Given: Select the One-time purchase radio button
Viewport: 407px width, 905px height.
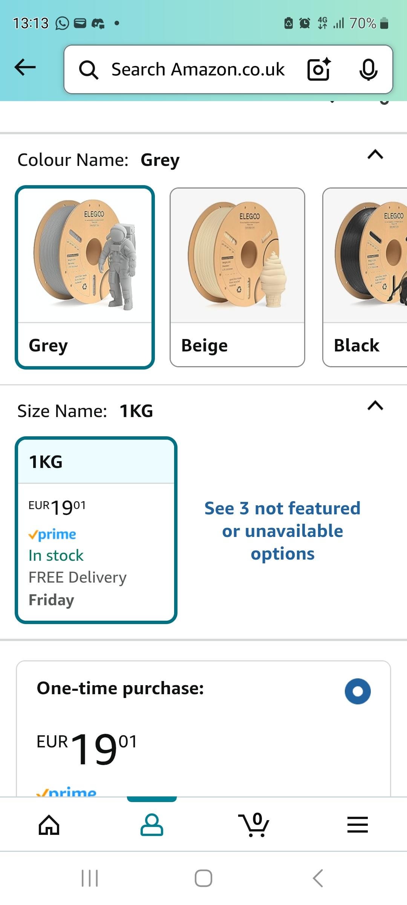Looking at the screenshot, I should coord(358,691).
